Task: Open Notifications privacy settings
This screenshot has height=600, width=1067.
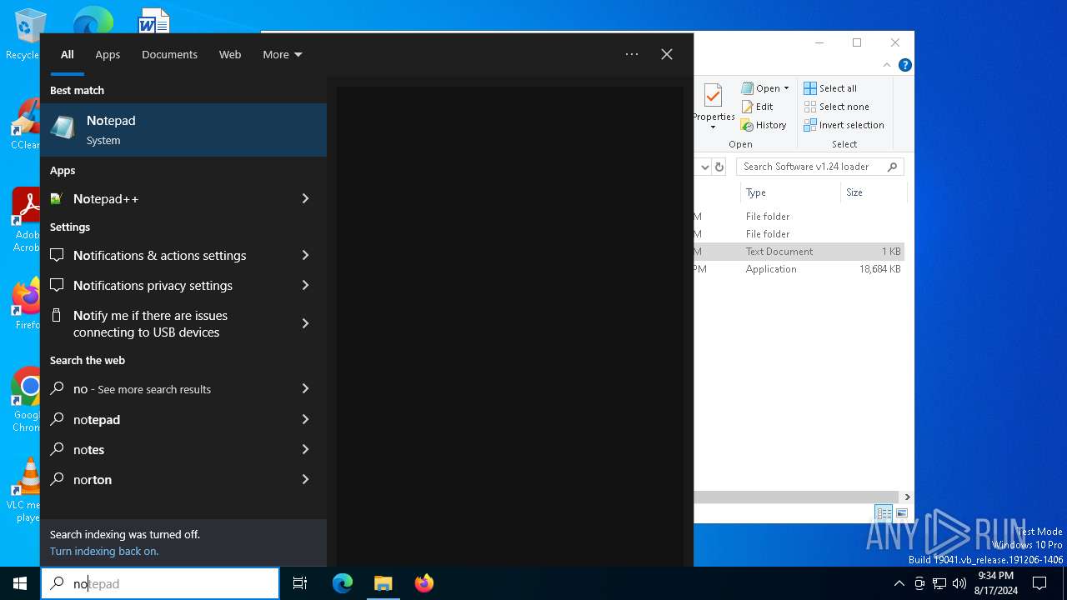Action: pyautogui.click(x=168, y=285)
